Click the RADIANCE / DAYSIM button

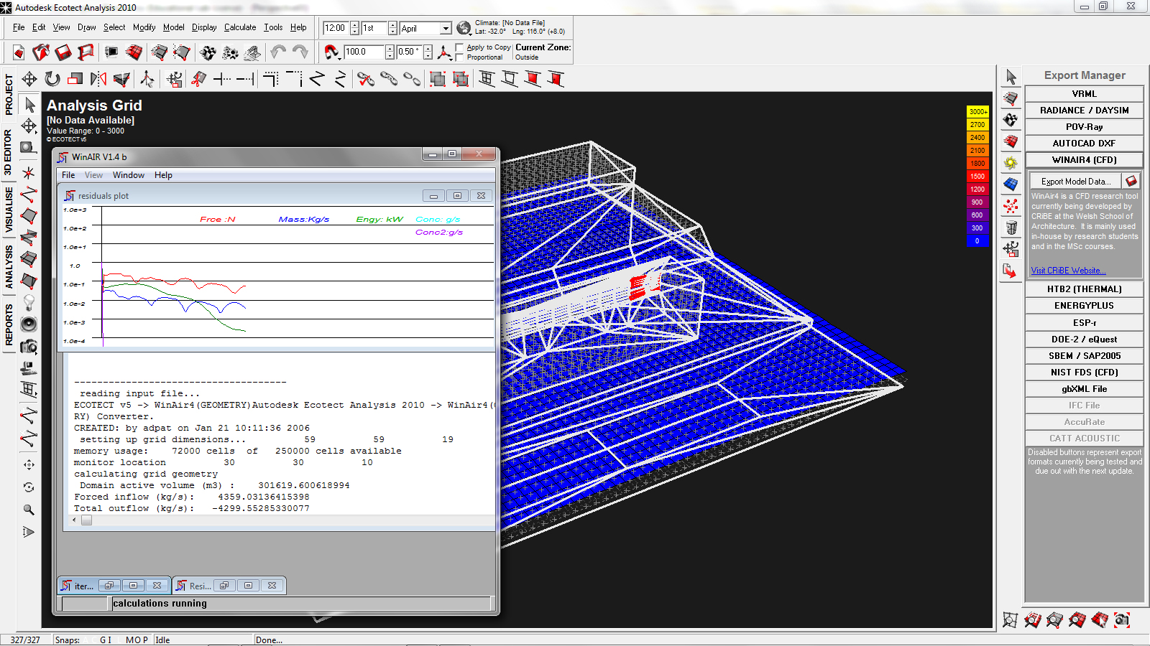[x=1084, y=110]
